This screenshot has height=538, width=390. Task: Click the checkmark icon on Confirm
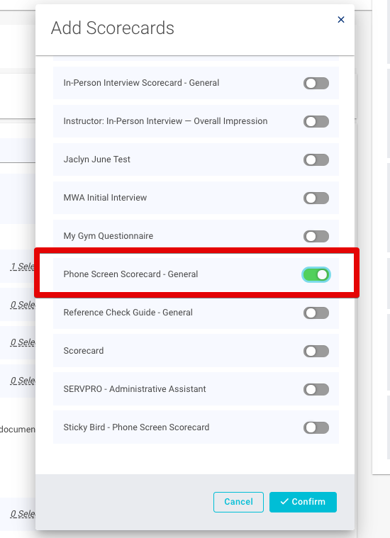[x=284, y=502]
